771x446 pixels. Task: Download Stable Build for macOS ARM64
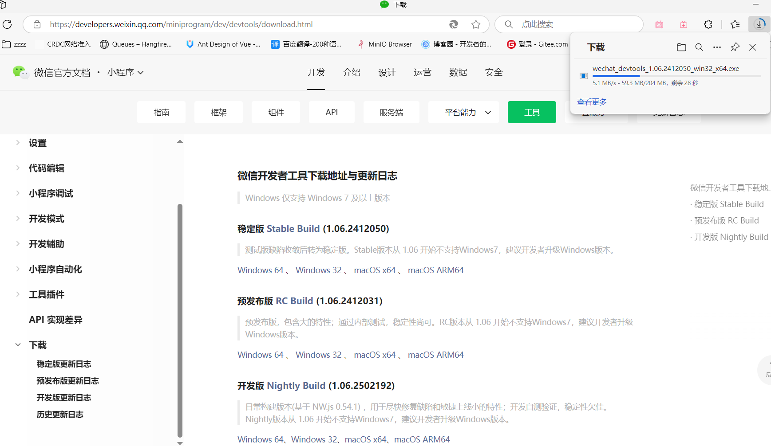[x=435, y=270]
